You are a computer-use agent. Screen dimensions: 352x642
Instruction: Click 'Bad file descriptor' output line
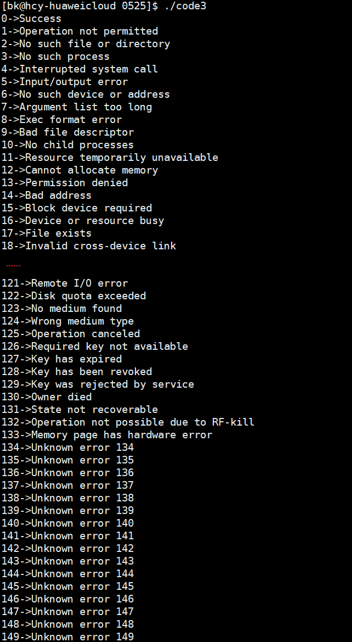[67, 132]
